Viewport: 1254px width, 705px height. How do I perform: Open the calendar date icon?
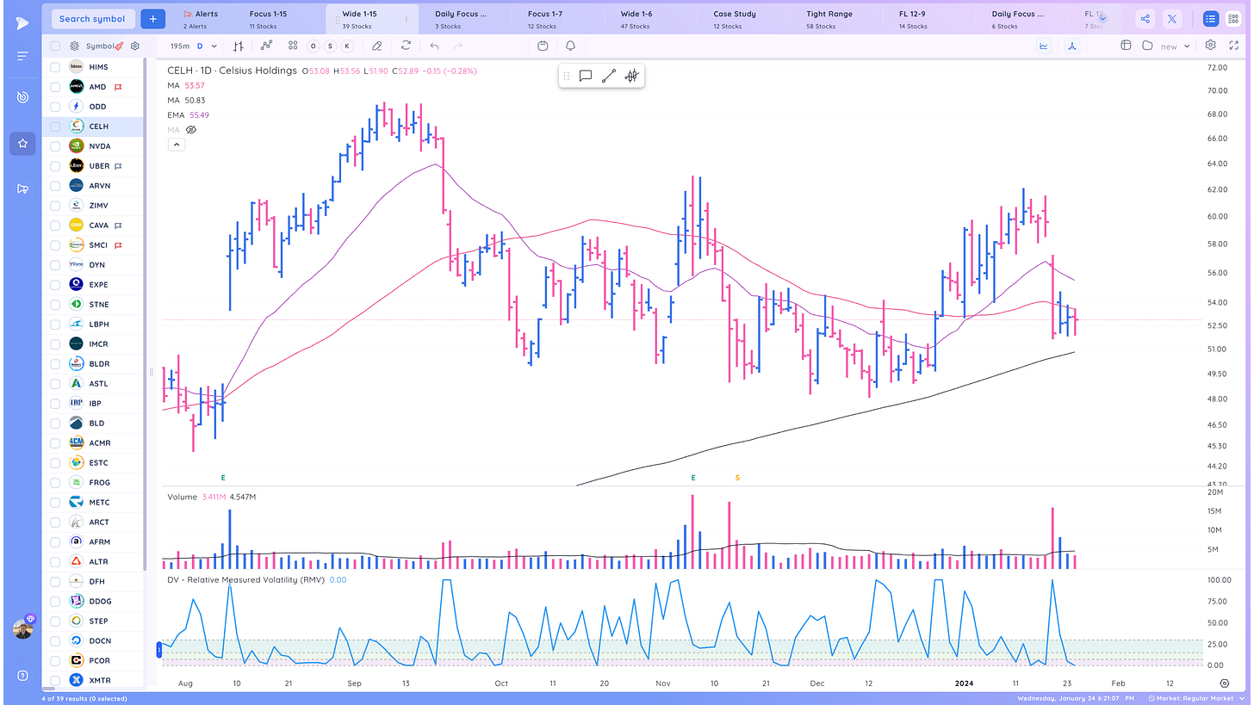click(x=543, y=46)
